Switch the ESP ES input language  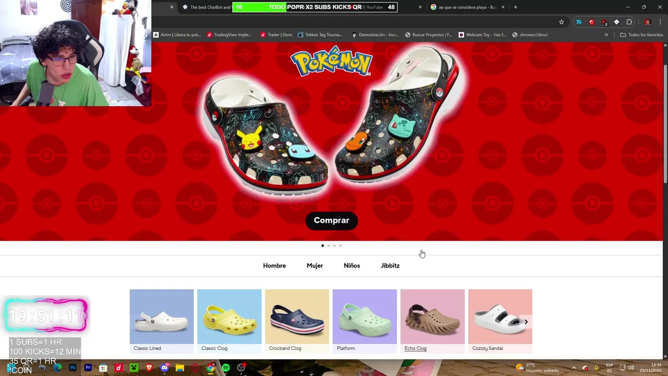[610, 368]
